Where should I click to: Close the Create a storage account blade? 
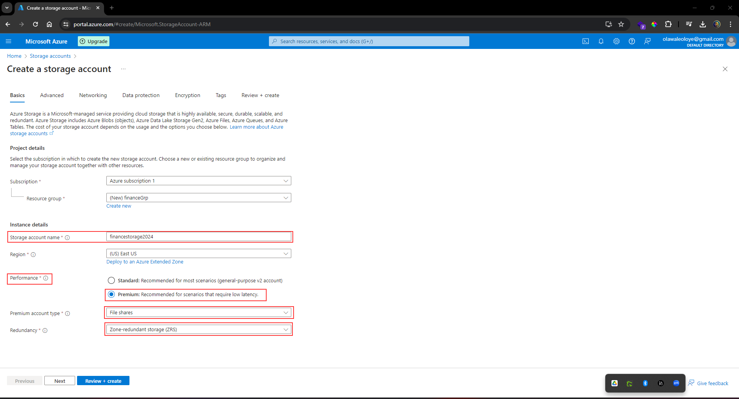point(725,69)
